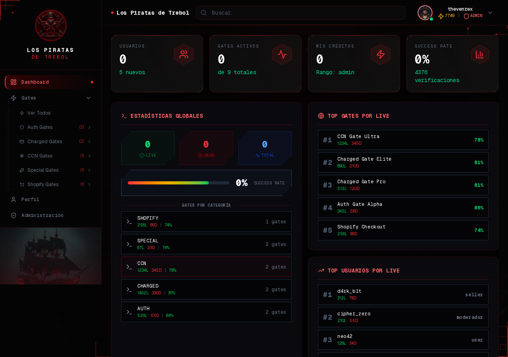Open Administración in the sidebar
This screenshot has height=357, width=508.
point(51,215)
